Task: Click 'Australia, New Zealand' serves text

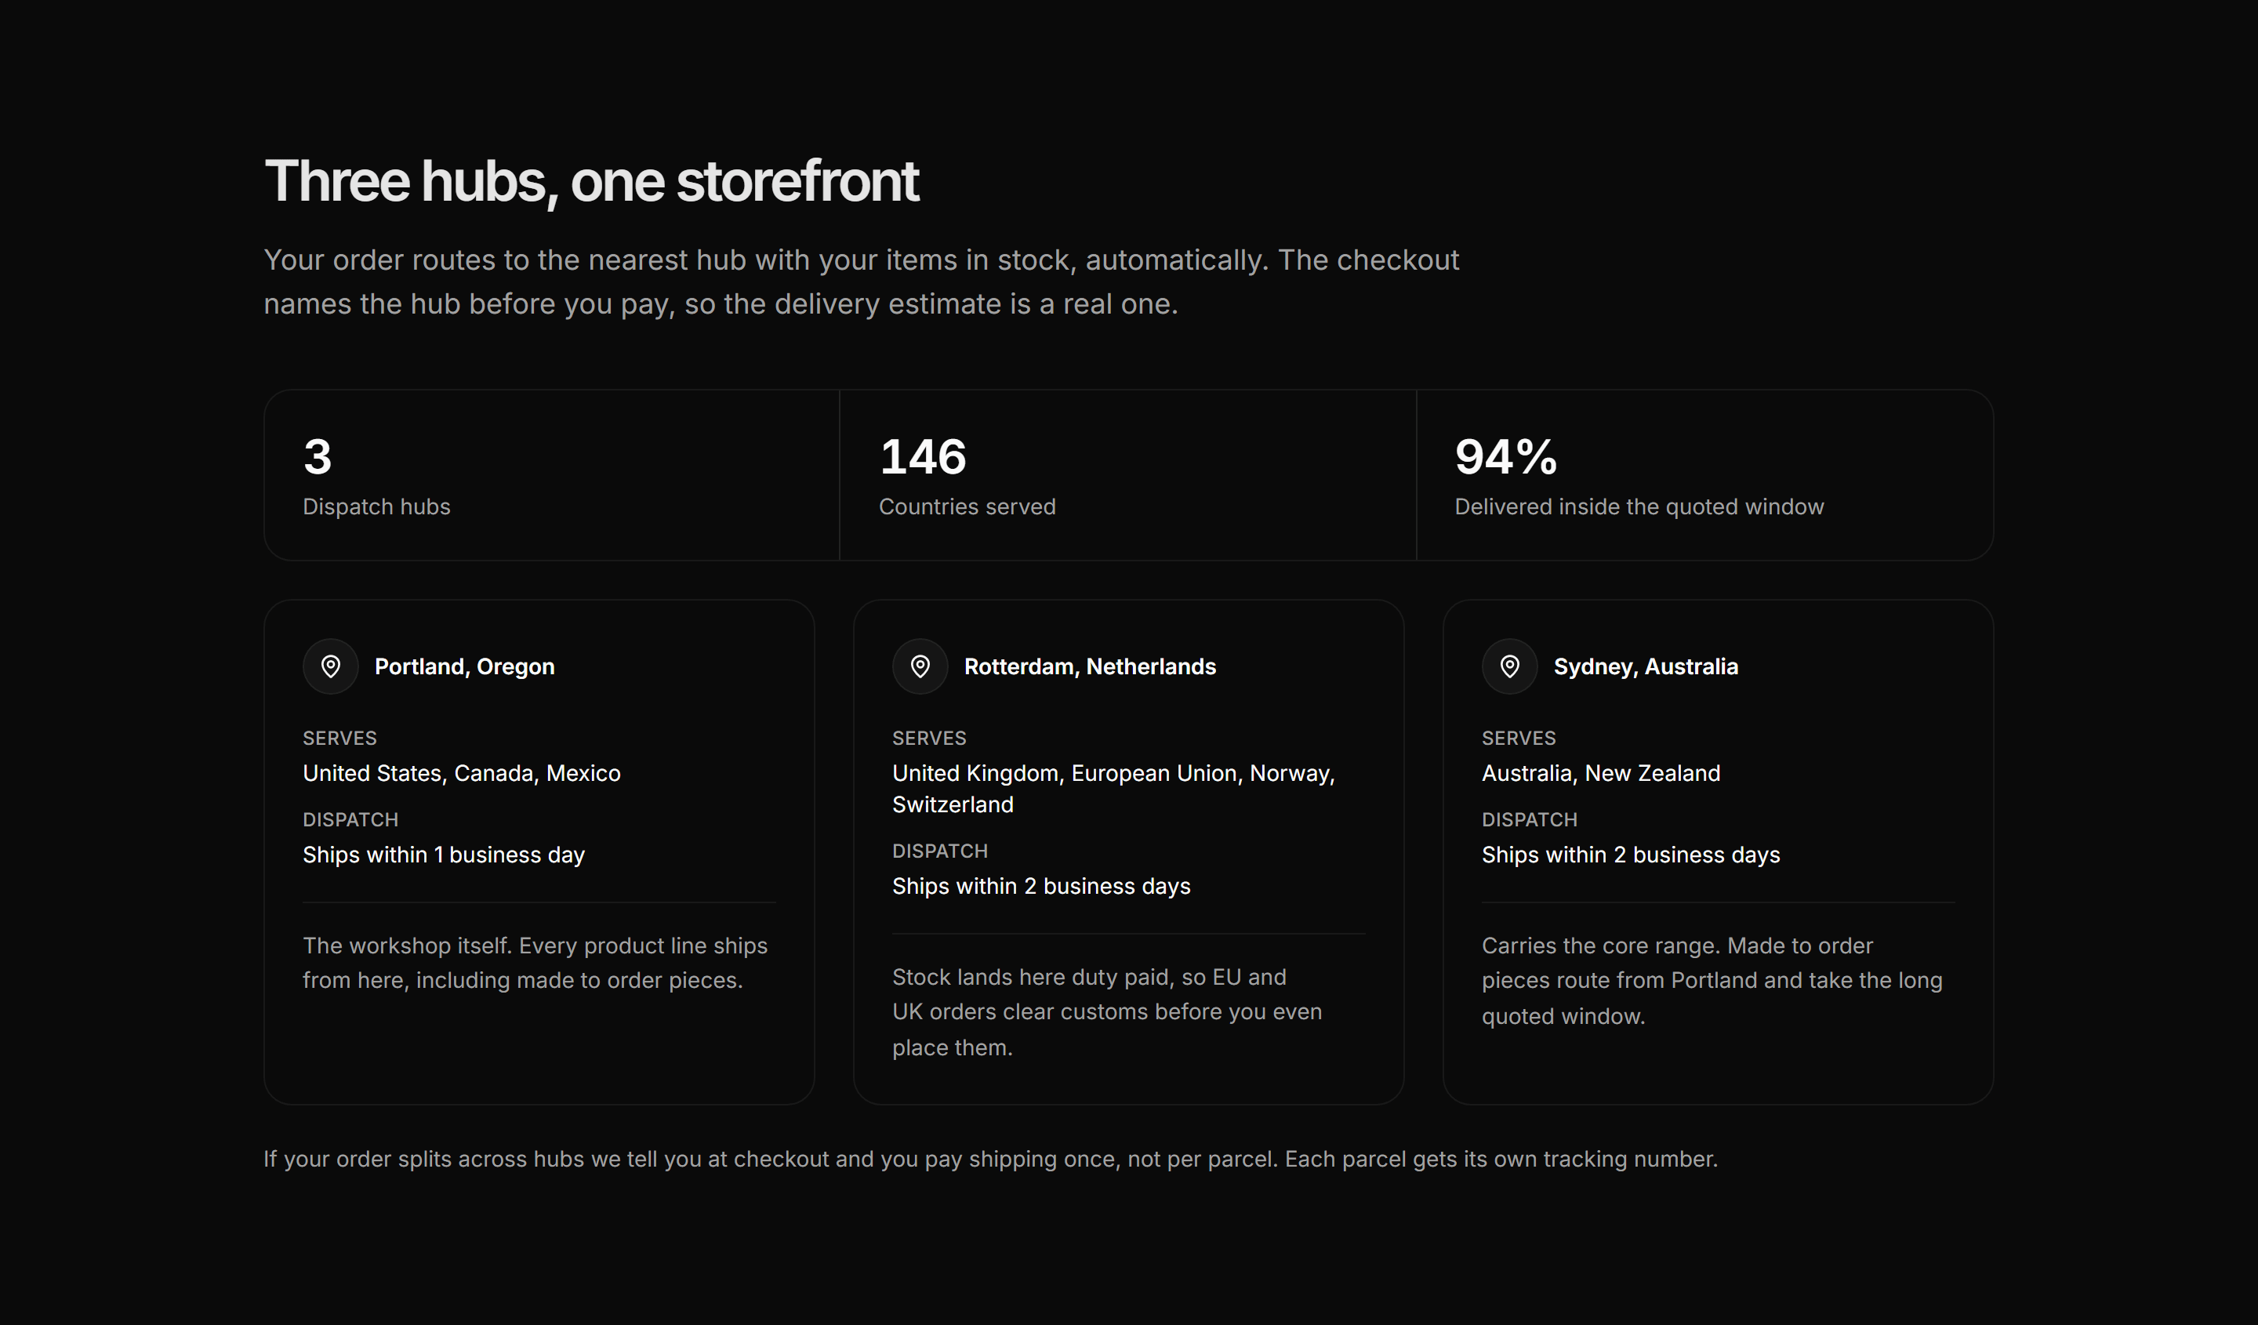Action: 1600,773
